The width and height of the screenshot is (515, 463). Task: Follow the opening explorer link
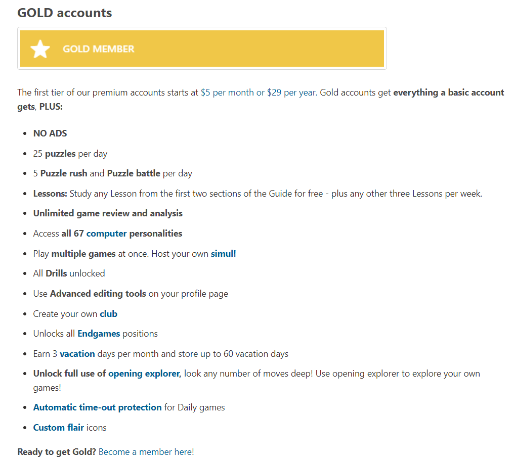(x=145, y=374)
